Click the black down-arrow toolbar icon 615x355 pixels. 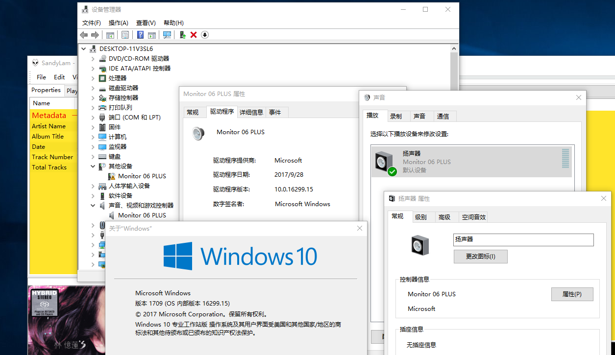coord(205,35)
